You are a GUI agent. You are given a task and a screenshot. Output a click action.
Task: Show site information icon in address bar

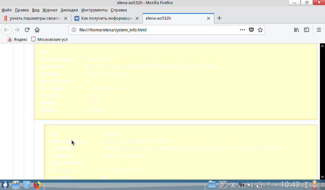(74, 30)
